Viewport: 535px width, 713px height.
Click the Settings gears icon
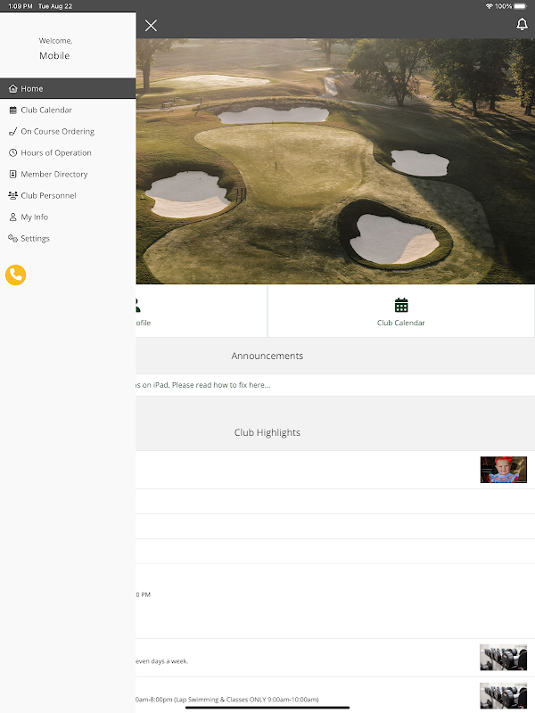tap(12, 238)
